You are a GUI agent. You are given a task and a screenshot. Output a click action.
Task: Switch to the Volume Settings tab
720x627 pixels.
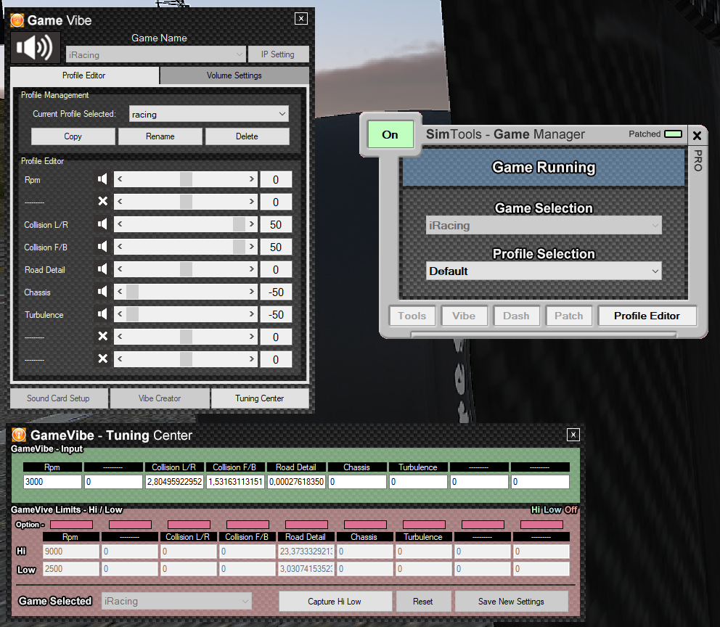coord(234,75)
